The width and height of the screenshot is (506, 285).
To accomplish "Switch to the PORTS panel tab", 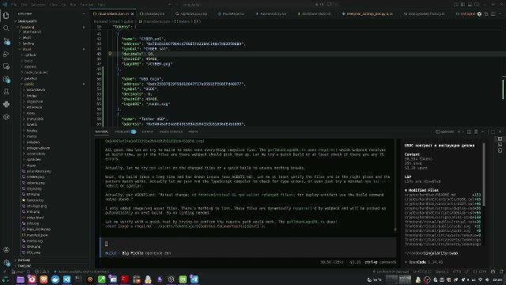I will point(193,132).
